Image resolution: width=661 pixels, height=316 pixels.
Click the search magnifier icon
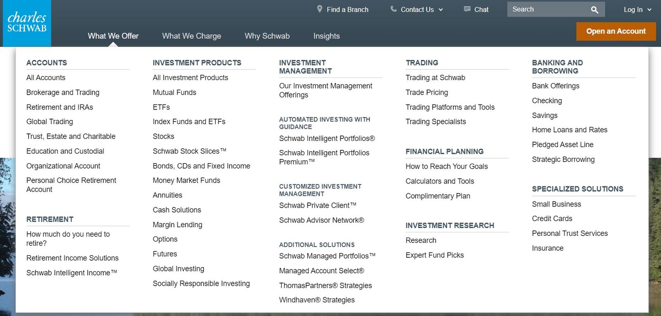pos(594,10)
